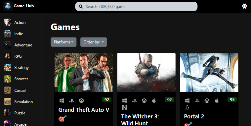Click bullseye rating emoji on Grand Theft Auto V
Image resolution: width=251 pixels, height=126 pixels.
[x=63, y=119]
